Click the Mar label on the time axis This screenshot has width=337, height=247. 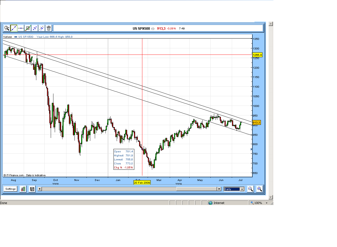[159, 180]
